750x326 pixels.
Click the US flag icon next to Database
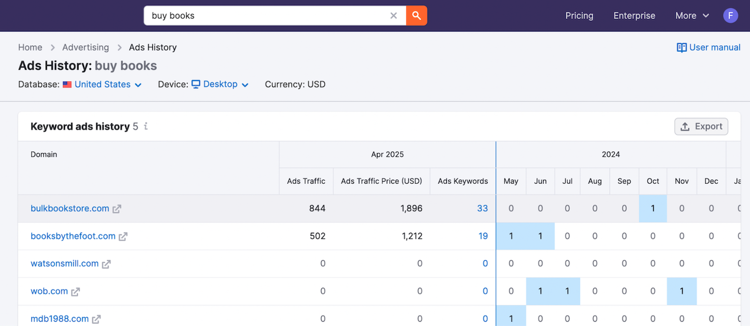pyautogui.click(x=67, y=84)
